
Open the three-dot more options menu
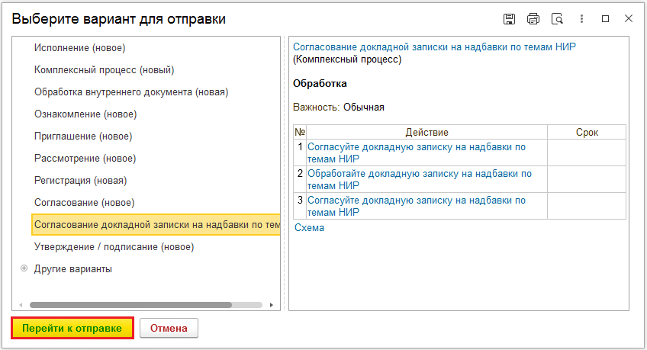coord(581,19)
